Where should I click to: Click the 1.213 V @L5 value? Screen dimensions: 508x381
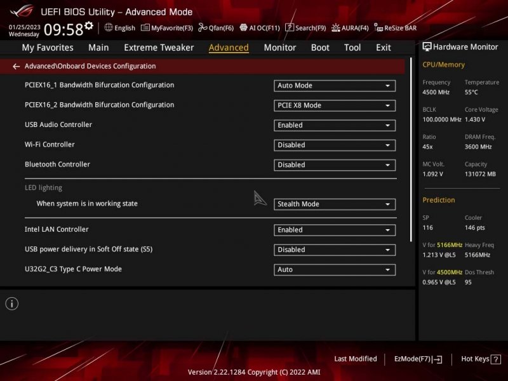click(x=439, y=255)
